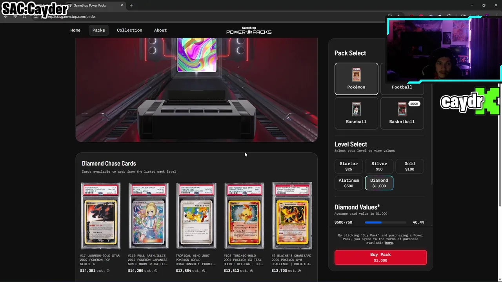Click the Baseball pack icon image

coord(356,109)
